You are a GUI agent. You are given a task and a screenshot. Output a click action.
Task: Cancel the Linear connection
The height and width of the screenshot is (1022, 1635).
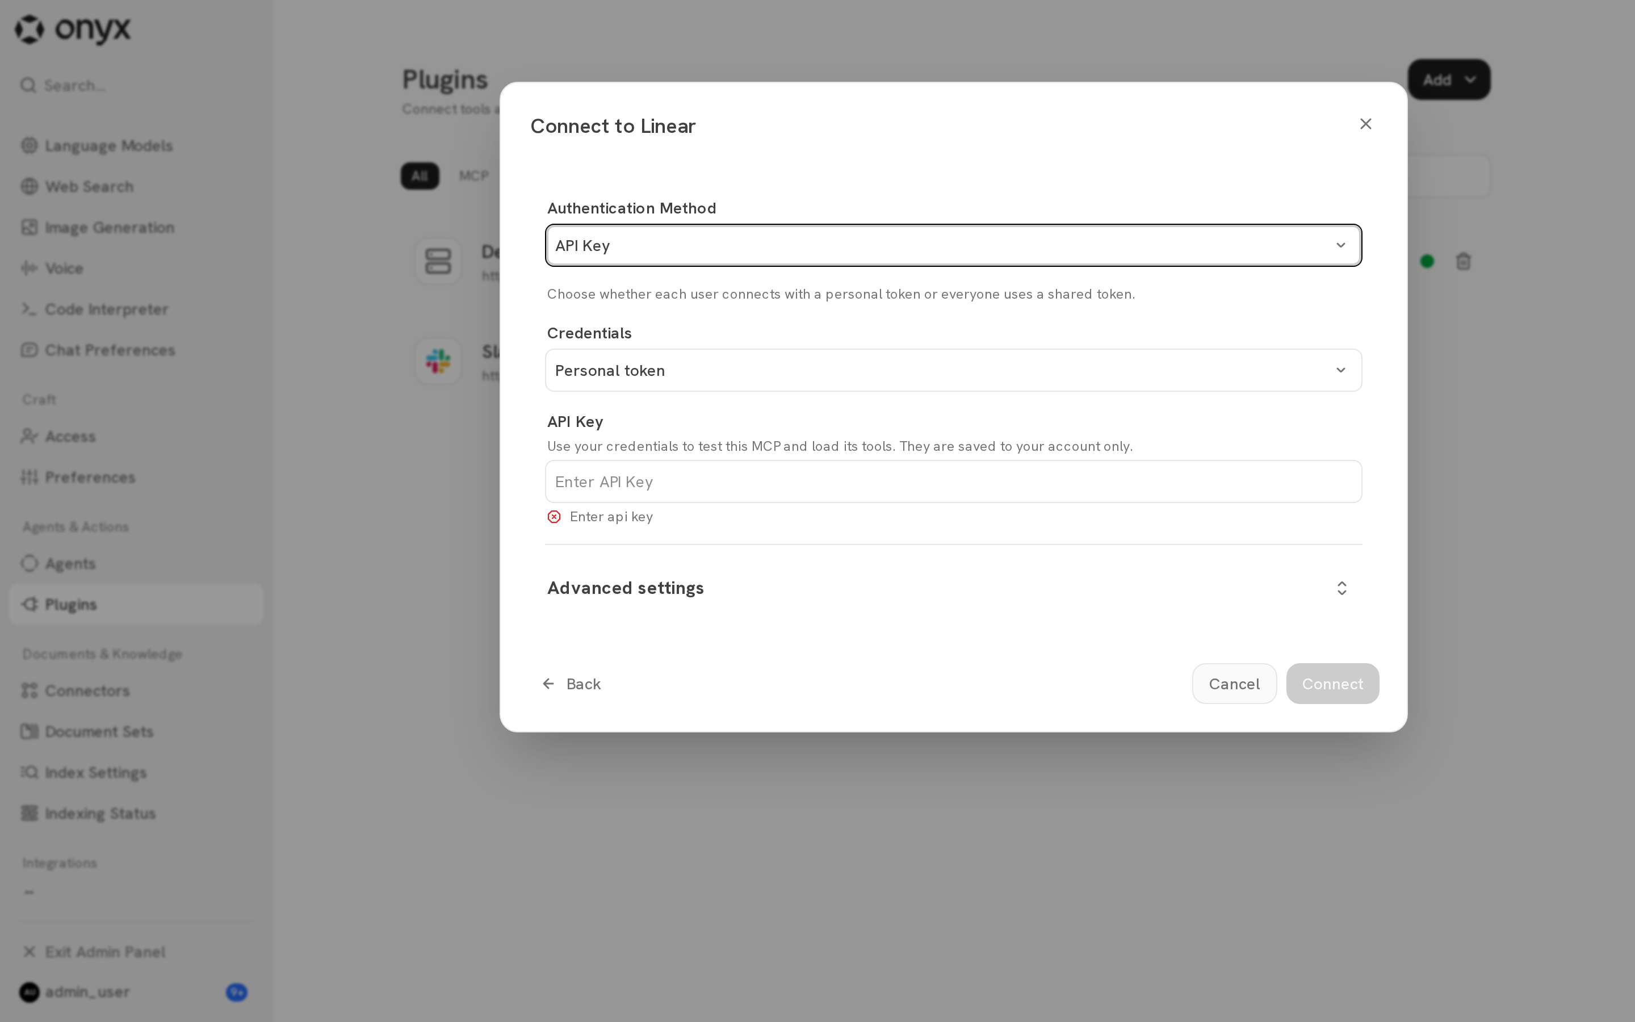pos(1234,684)
